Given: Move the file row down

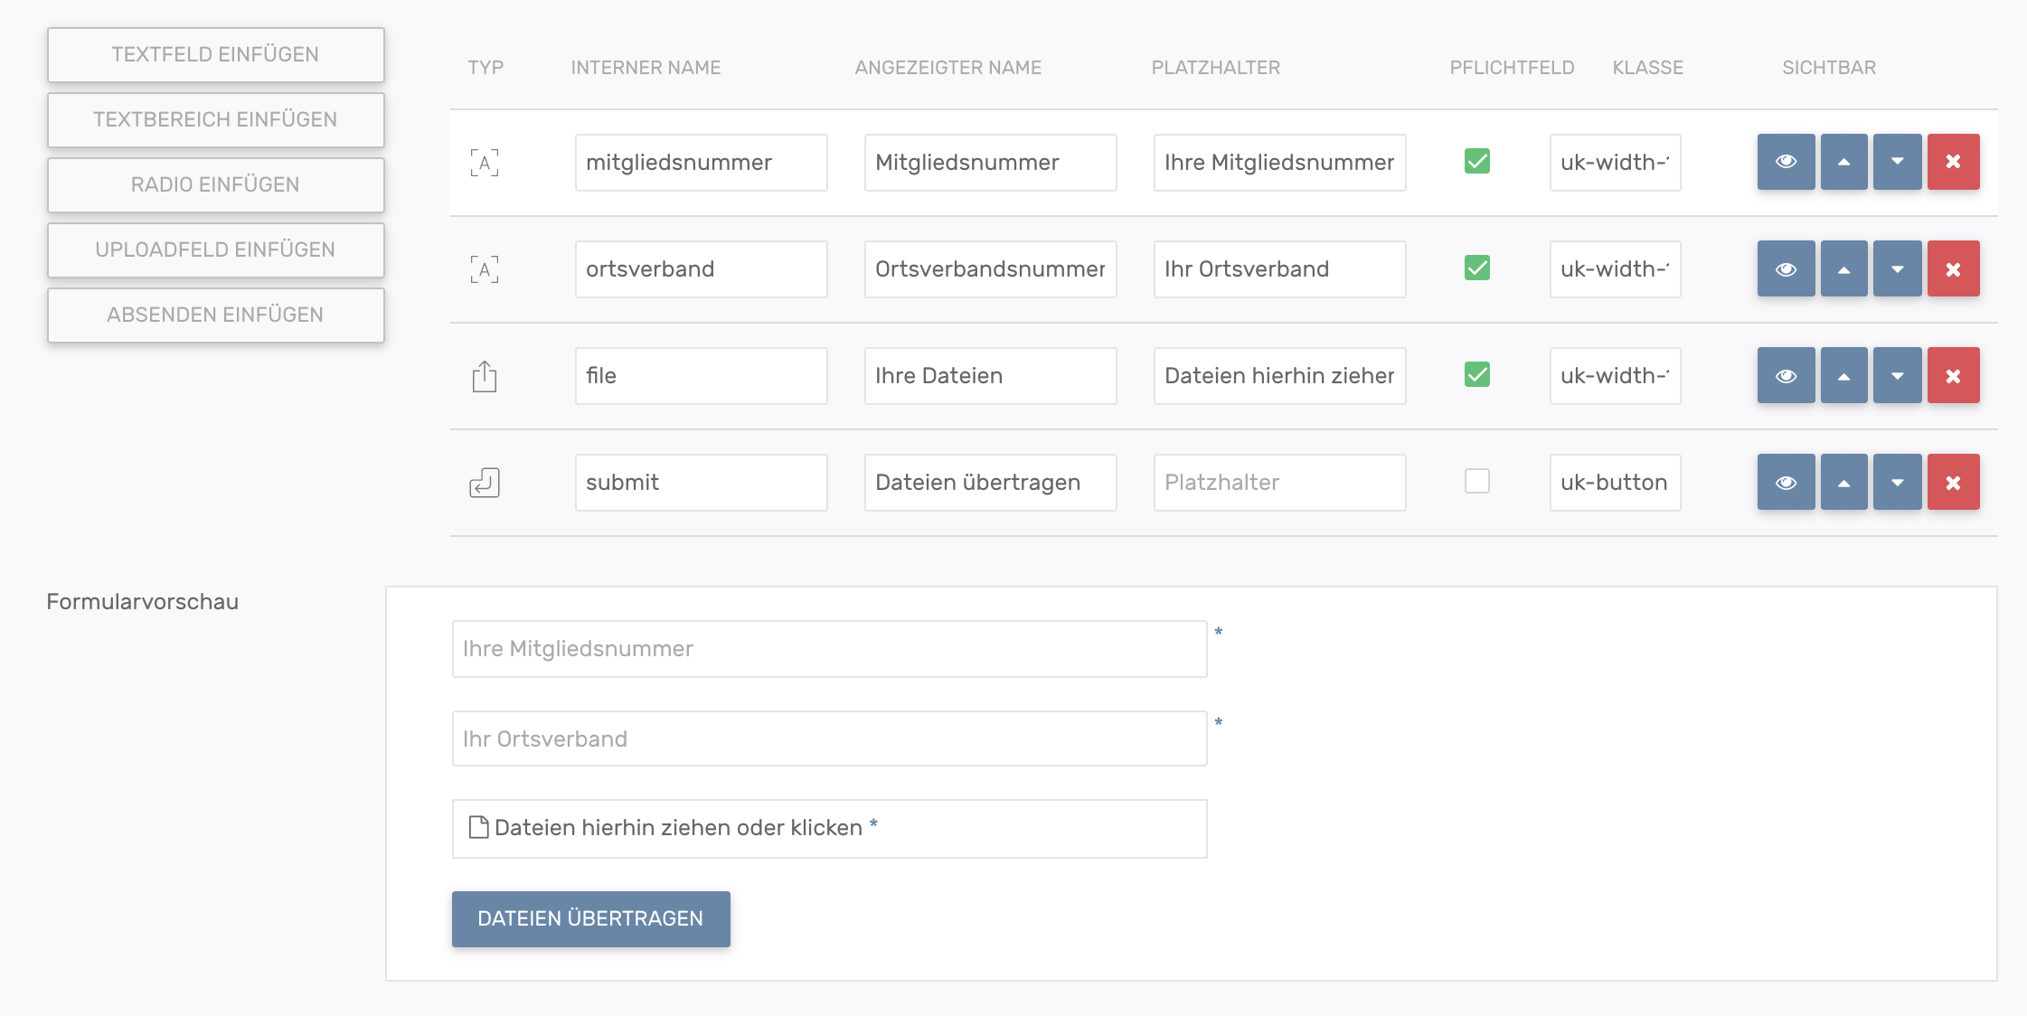Looking at the screenshot, I should click(x=1897, y=375).
